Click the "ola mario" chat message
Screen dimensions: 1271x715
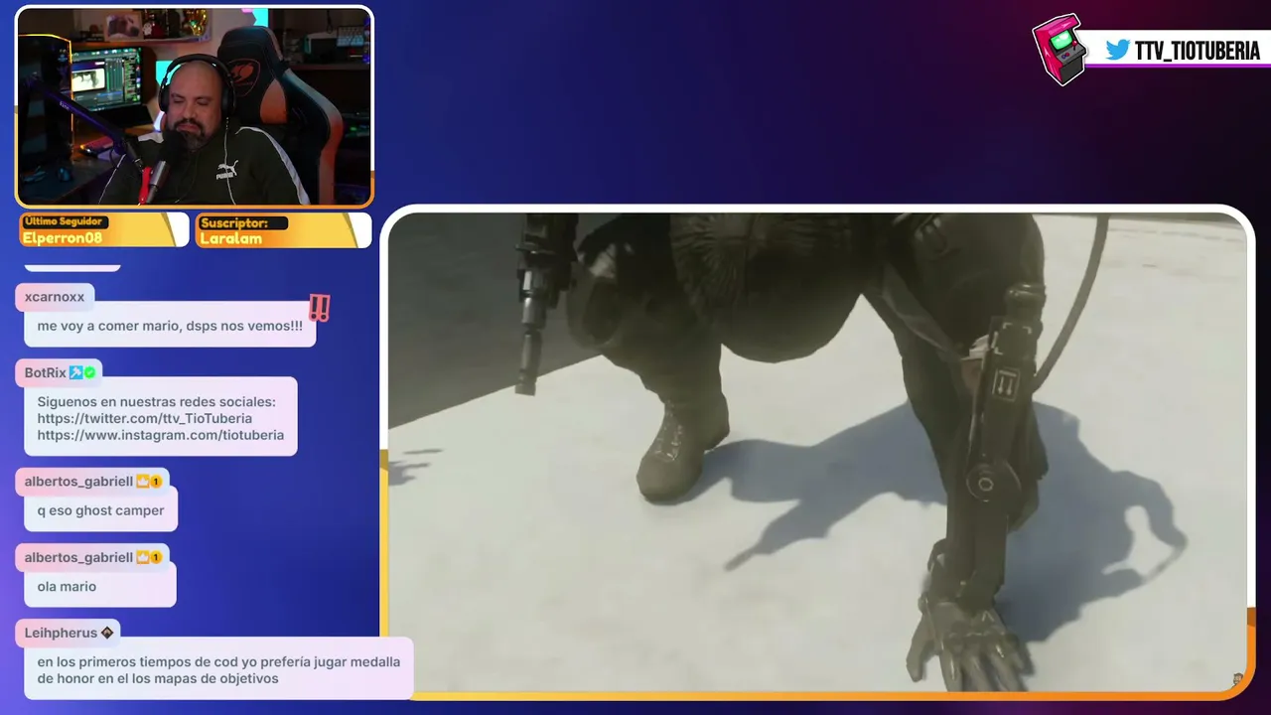pos(99,587)
